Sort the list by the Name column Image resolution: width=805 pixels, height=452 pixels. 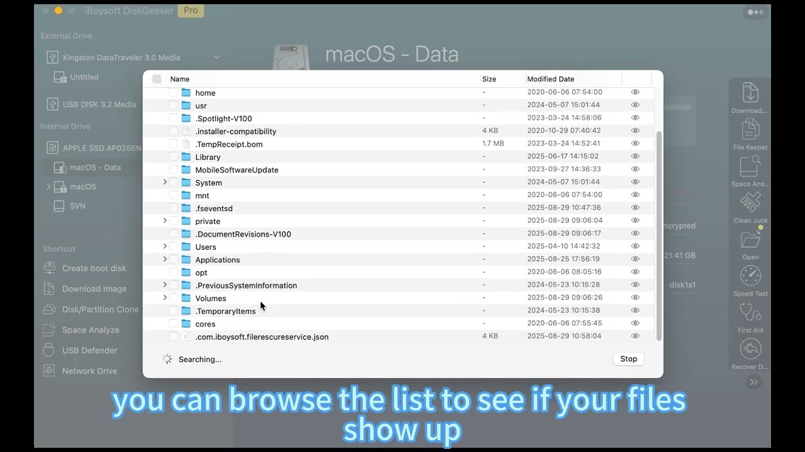(x=180, y=79)
